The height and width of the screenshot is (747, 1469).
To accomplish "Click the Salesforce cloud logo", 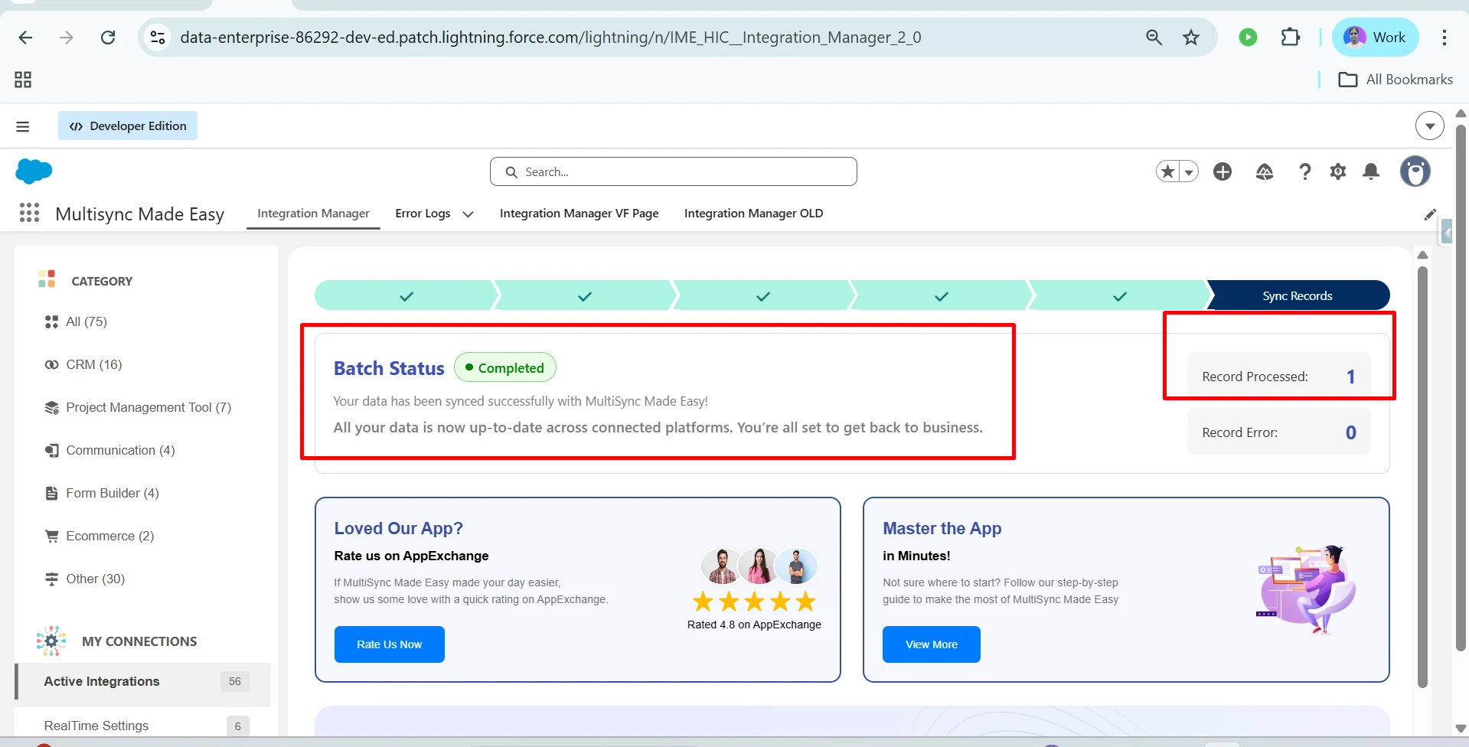I will pos(34,171).
